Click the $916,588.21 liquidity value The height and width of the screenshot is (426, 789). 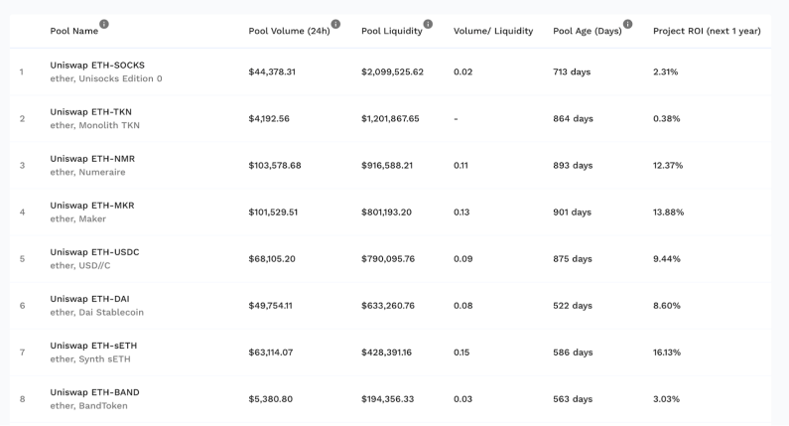tap(387, 166)
